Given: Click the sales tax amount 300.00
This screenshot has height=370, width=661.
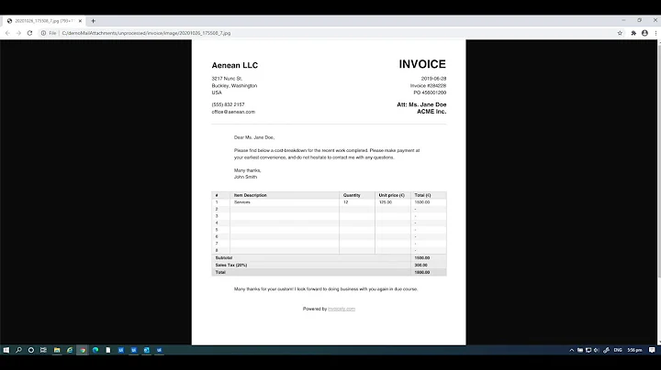Looking at the screenshot, I should (x=420, y=265).
